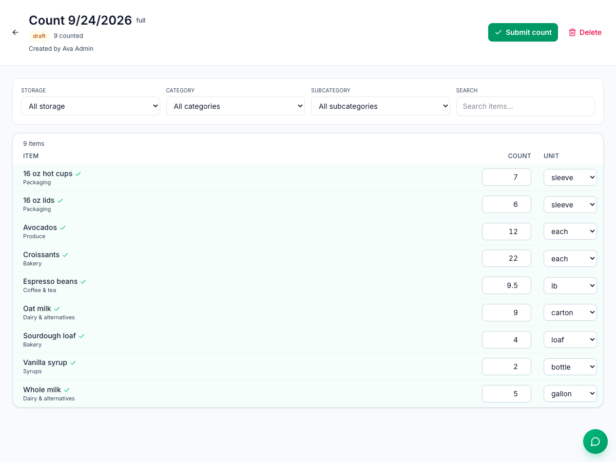Open the Storage filter dropdown
The height and width of the screenshot is (462, 616).
pyautogui.click(x=90, y=106)
